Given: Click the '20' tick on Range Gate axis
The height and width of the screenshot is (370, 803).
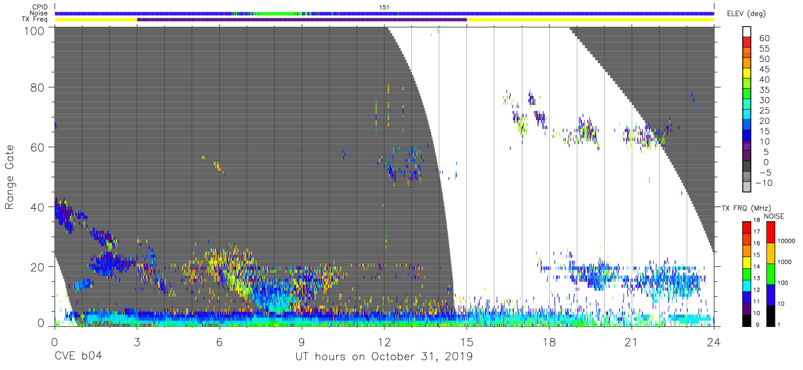Looking at the screenshot, I should [x=37, y=266].
